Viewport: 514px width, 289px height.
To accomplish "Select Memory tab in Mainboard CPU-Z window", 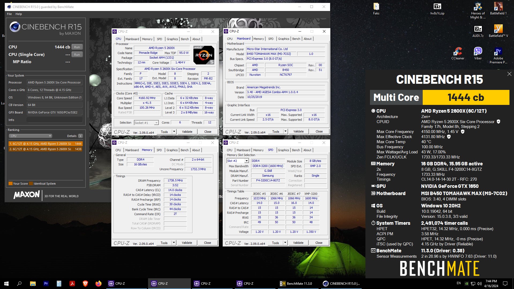I will (x=258, y=39).
